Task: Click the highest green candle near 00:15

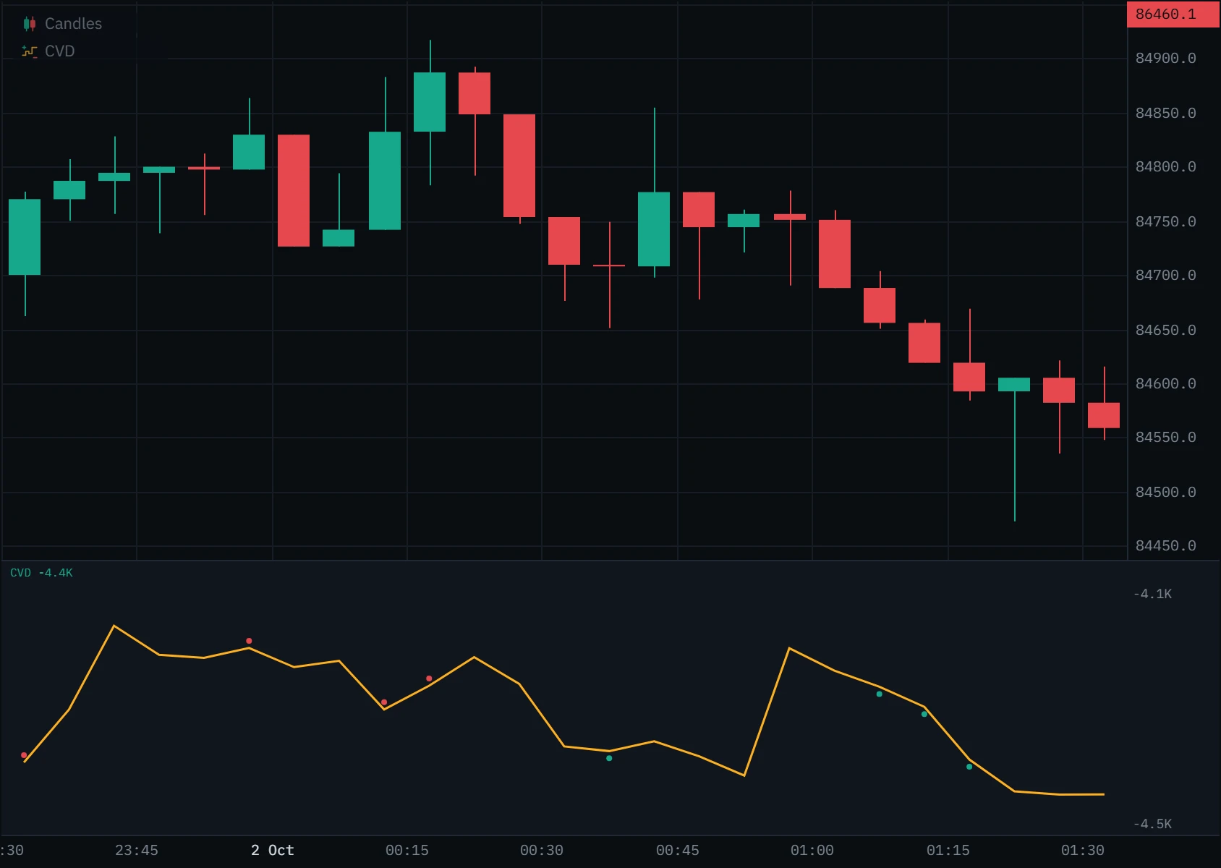Action: coord(430,102)
